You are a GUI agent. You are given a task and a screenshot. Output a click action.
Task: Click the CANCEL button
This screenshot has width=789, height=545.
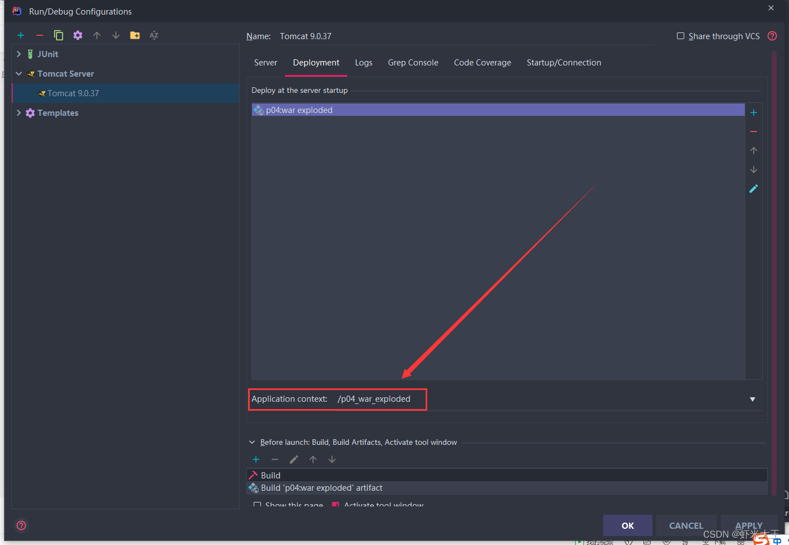point(686,525)
